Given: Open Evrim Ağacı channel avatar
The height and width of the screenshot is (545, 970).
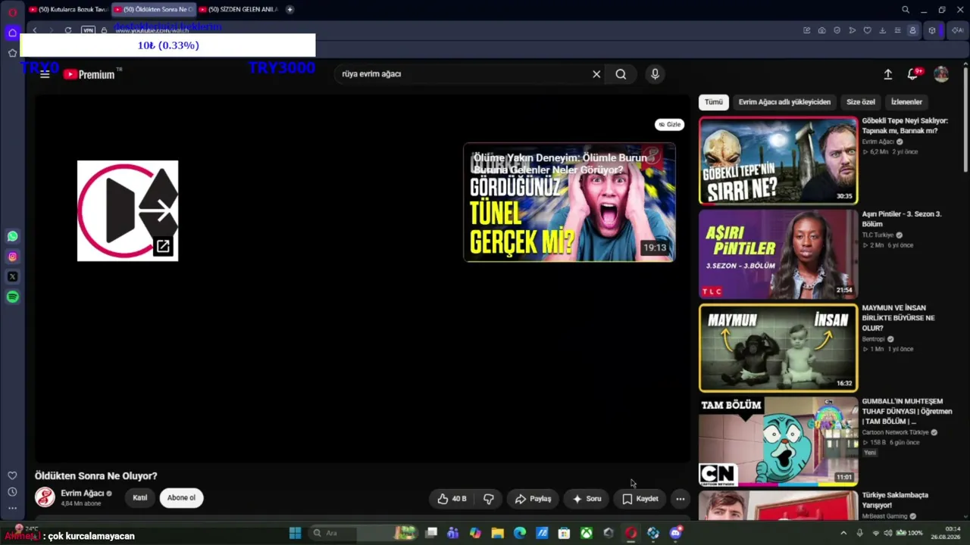Looking at the screenshot, I should [45, 497].
